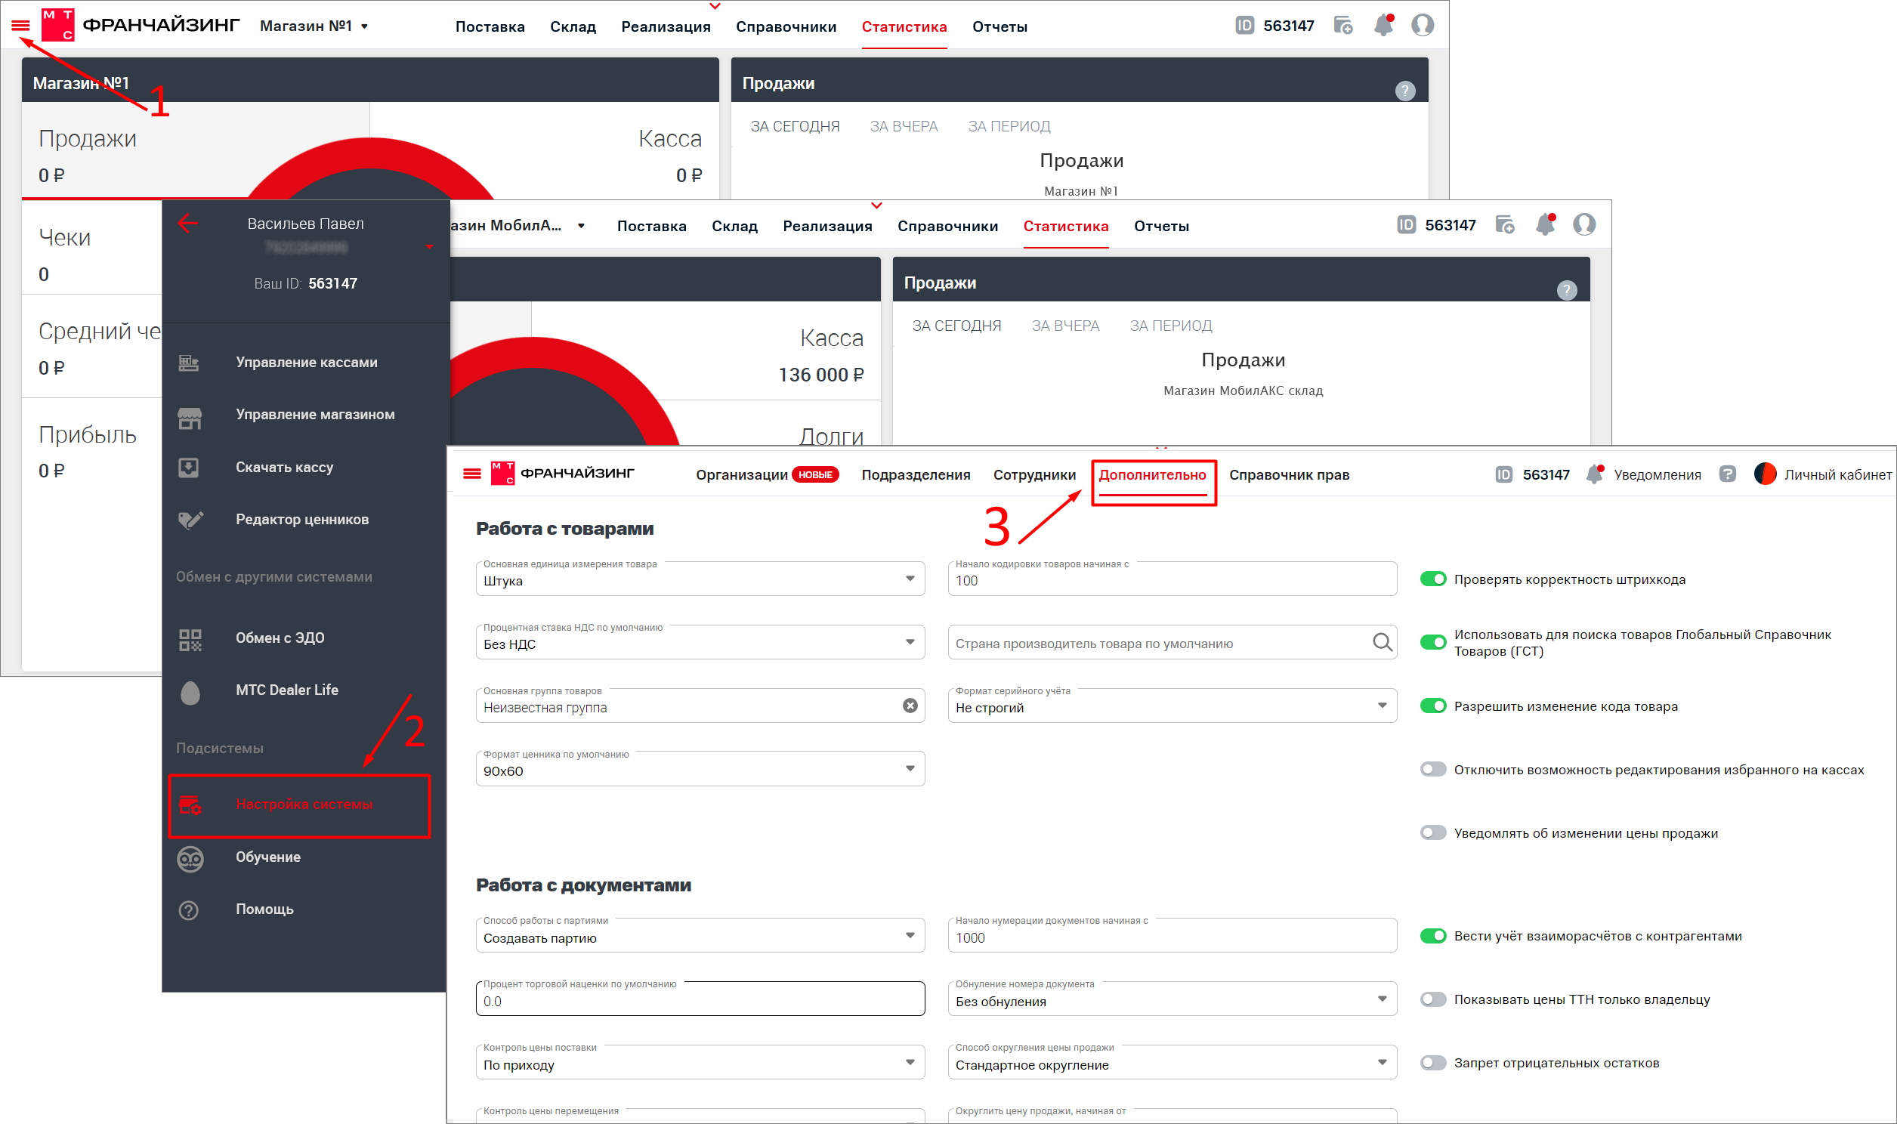Open the Контроль цены поставки dropdown
The width and height of the screenshot is (1897, 1124).
click(x=700, y=1063)
